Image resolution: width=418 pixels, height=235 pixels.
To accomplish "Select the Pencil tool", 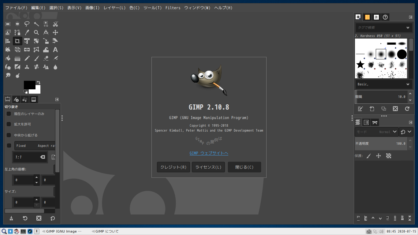I will click(27, 58).
